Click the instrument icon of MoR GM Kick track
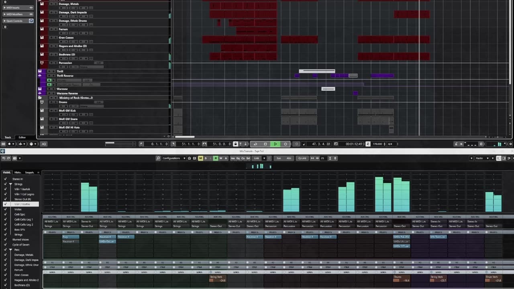 click(x=42, y=111)
